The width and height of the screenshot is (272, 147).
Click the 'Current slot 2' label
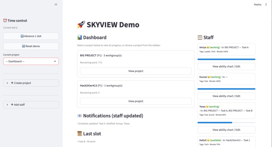pos(10,28)
